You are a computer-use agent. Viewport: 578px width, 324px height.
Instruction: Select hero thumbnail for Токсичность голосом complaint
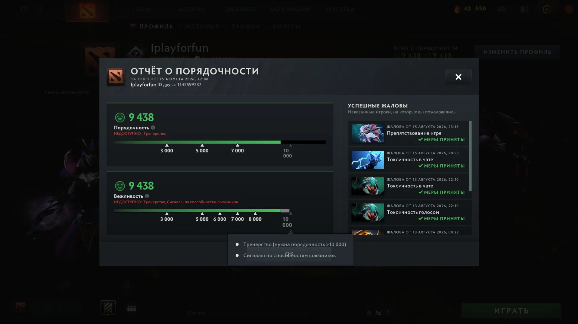[368, 212]
